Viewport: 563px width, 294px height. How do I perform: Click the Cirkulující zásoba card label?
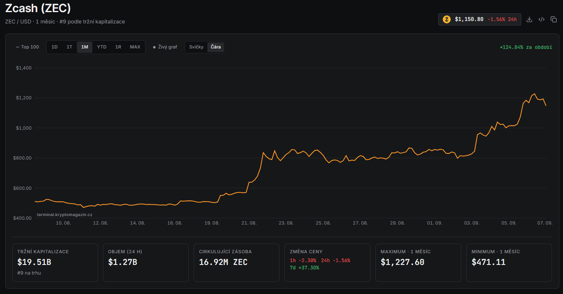coord(226,252)
